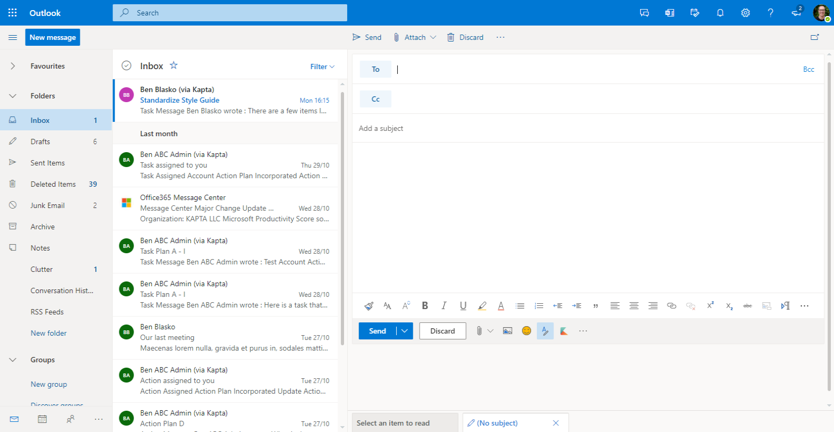The height and width of the screenshot is (432, 834).
Task: Insert an emoji into the message
Action: click(526, 331)
